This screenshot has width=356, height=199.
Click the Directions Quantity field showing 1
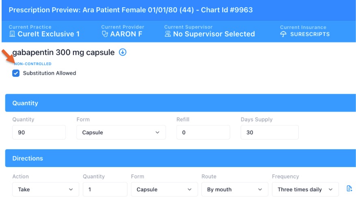click(x=105, y=189)
